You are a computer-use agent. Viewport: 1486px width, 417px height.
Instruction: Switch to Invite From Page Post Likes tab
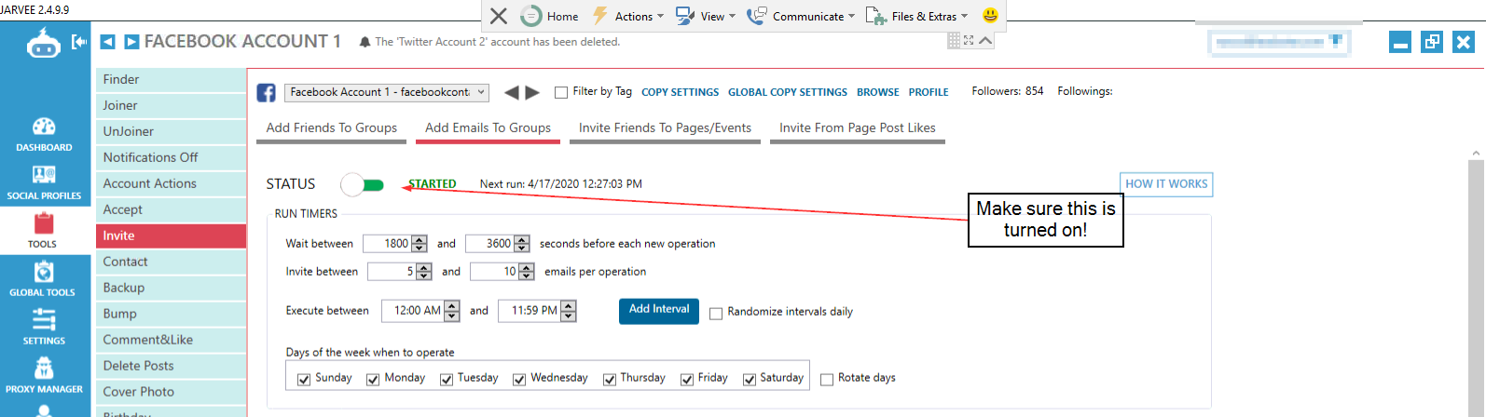pyautogui.click(x=858, y=129)
